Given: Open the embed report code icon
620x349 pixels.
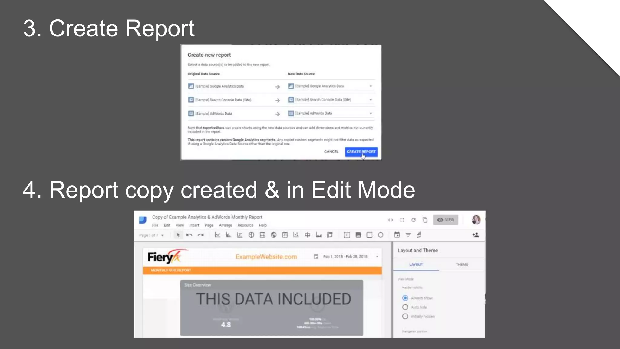Looking at the screenshot, I should tap(391, 220).
